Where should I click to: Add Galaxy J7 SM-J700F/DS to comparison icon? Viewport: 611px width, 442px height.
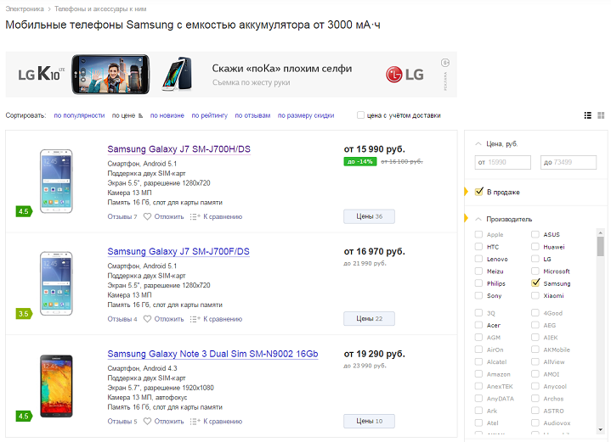[195, 319]
